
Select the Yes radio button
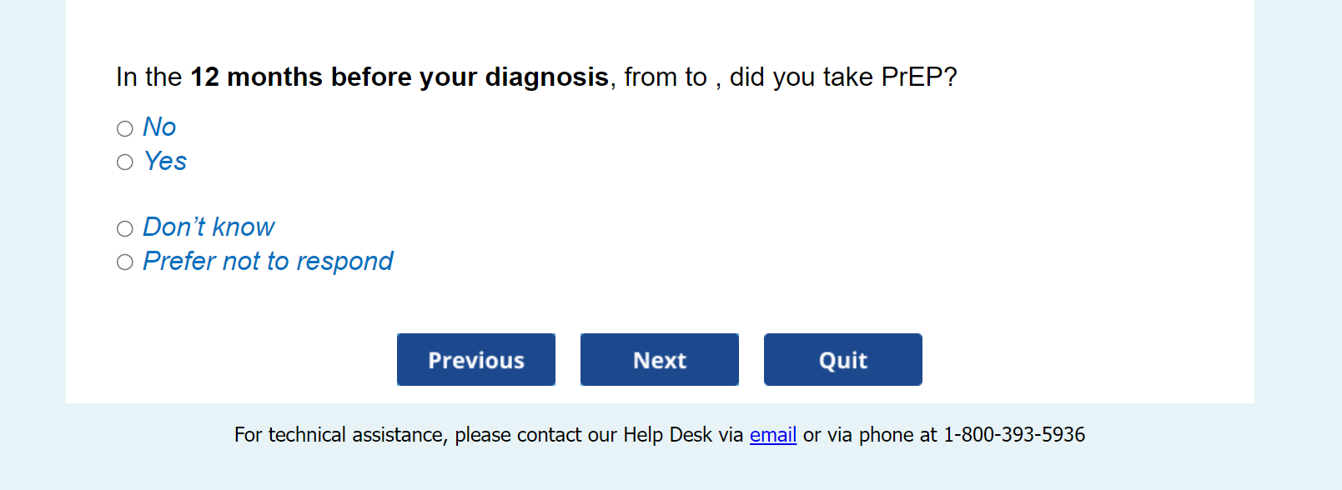pyautogui.click(x=125, y=162)
